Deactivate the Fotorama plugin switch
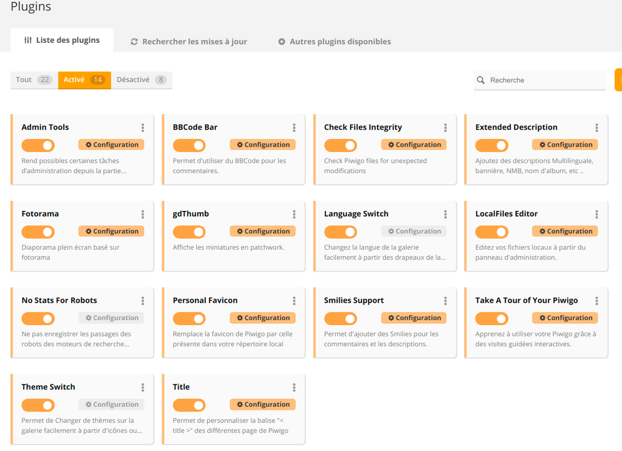This screenshot has height=451, width=622. [x=38, y=232]
